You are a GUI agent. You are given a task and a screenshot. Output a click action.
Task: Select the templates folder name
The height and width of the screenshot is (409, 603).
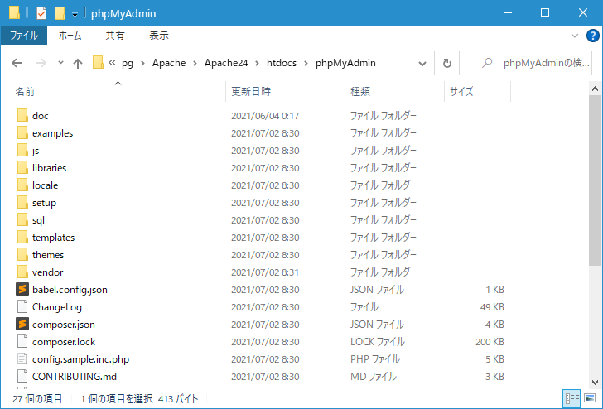click(54, 238)
